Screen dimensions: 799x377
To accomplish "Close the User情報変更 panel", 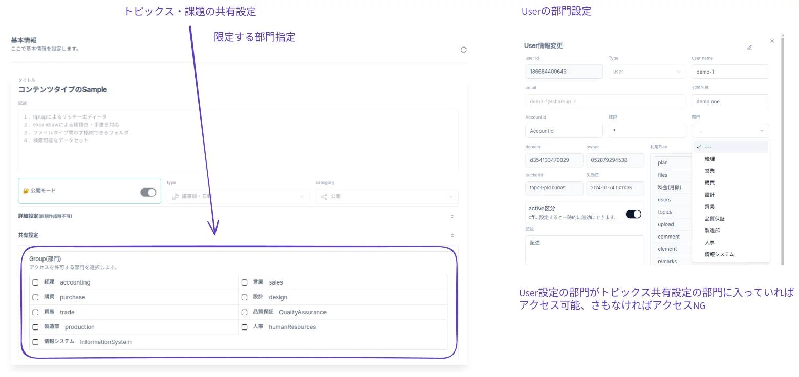I will (772, 41).
